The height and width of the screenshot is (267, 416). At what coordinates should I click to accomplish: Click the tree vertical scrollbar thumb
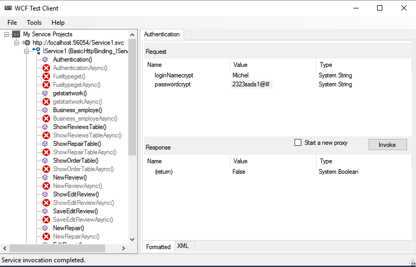132,97
